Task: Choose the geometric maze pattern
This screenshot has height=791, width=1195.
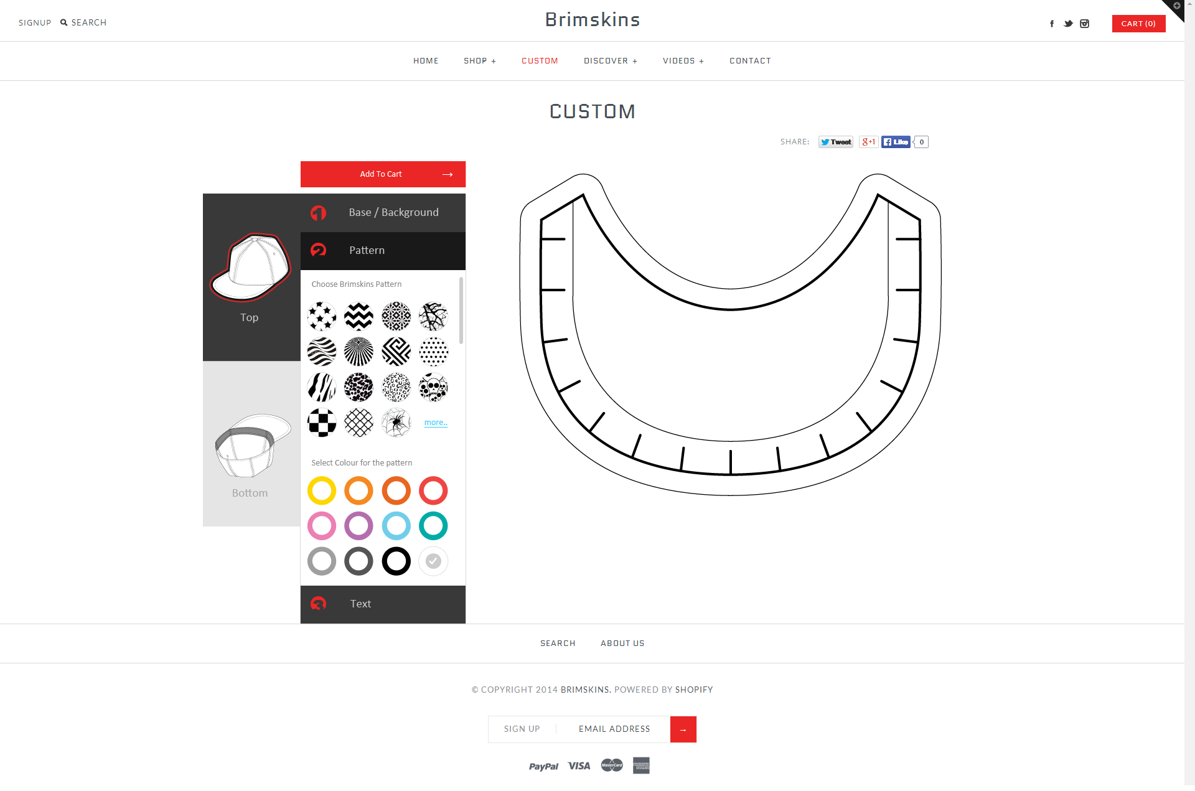Action: pyautogui.click(x=396, y=352)
